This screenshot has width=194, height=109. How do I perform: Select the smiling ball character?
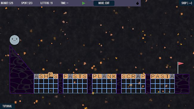15,40
